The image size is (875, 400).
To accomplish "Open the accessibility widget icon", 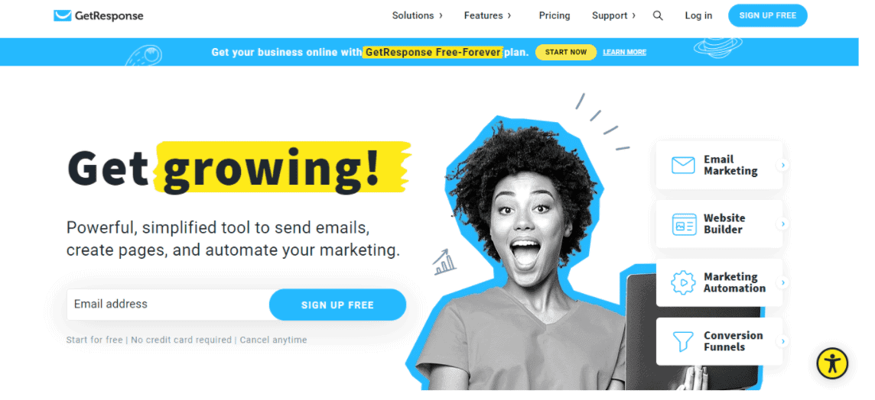I will (x=832, y=363).
